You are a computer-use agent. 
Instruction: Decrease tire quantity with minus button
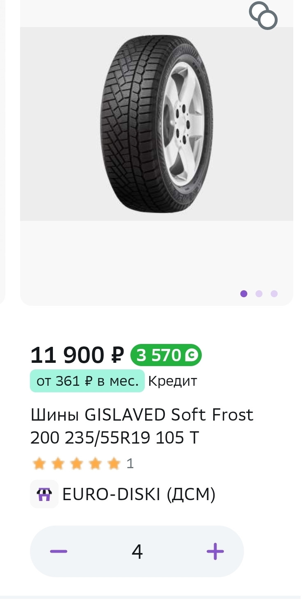click(59, 551)
